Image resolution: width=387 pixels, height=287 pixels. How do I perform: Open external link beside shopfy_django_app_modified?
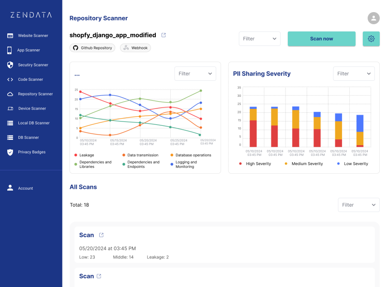click(x=164, y=35)
